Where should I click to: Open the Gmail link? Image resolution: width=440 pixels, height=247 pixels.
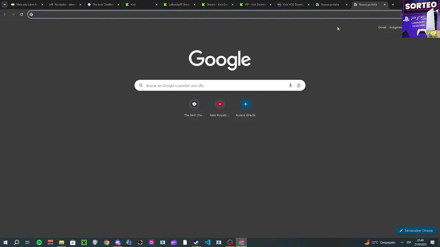coord(382,27)
